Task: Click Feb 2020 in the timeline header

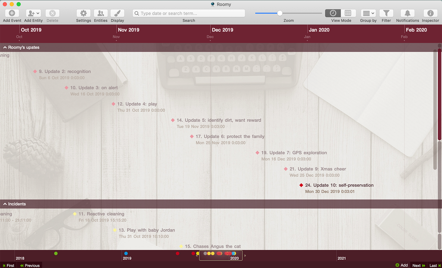Action: tap(416, 30)
